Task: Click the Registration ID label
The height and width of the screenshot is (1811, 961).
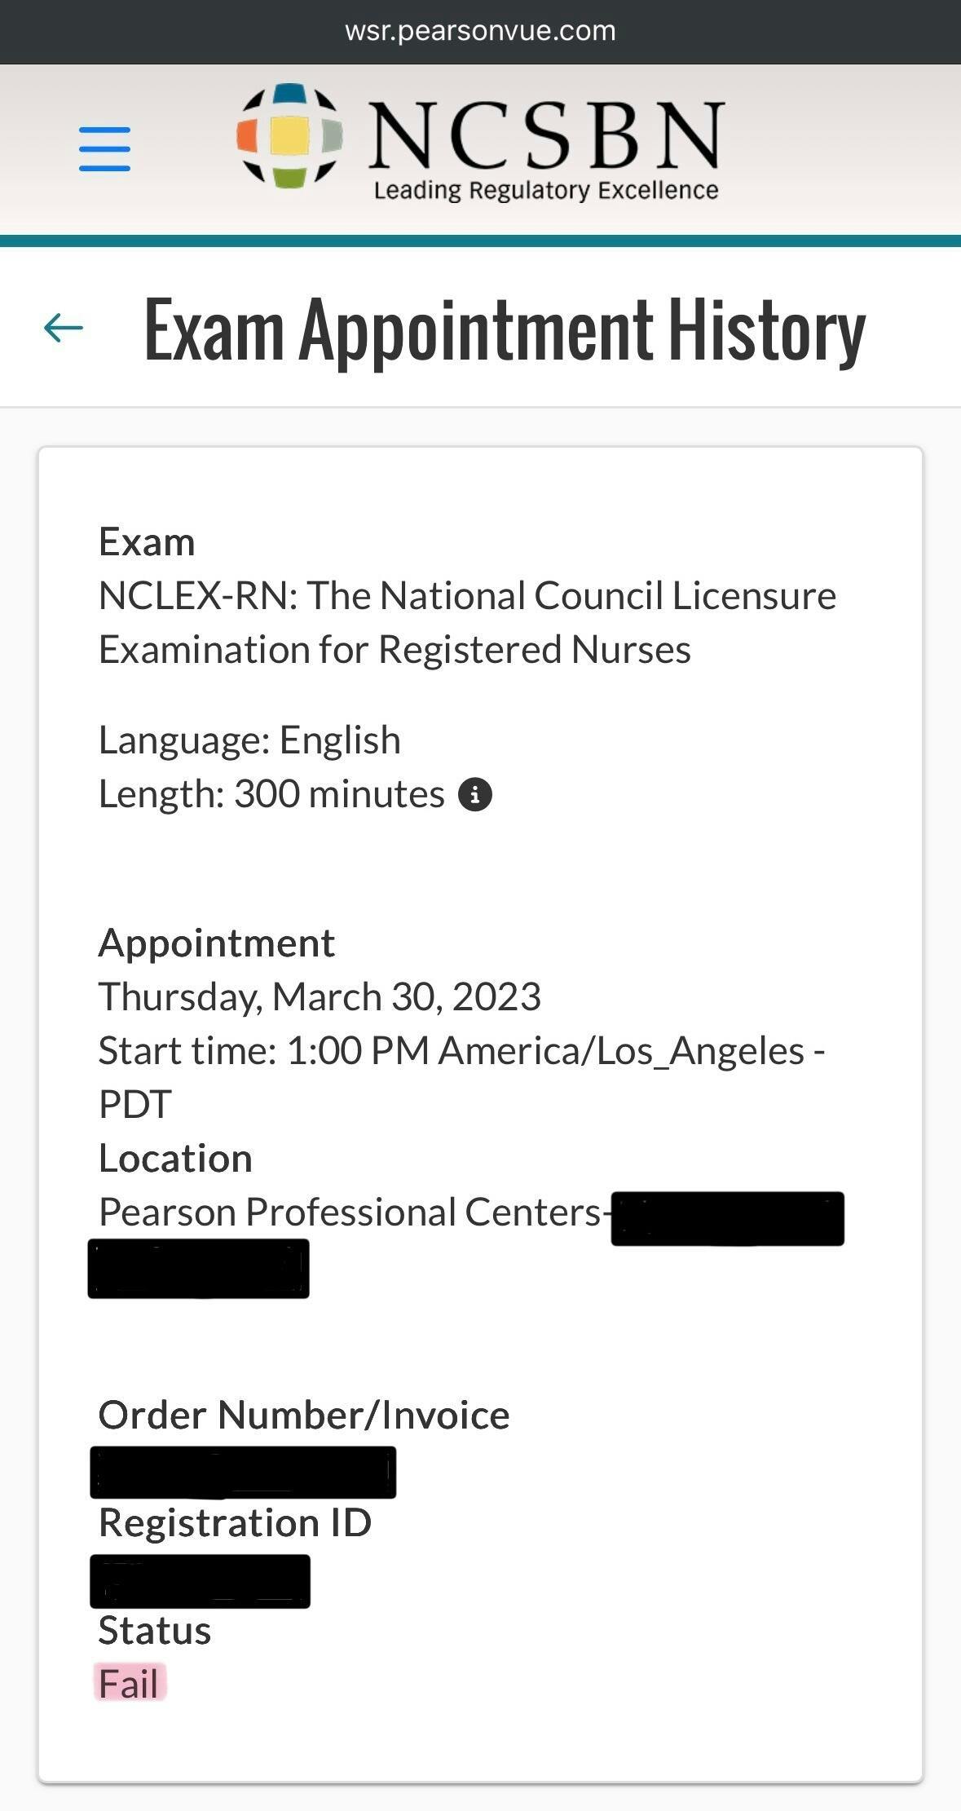Action: tap(235, 1522)
